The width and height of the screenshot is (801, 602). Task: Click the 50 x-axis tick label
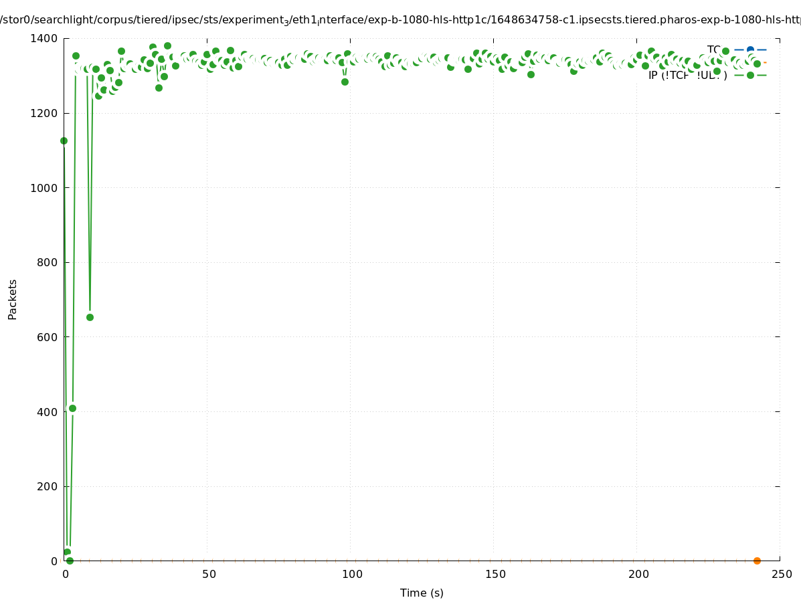[x=209, y=574]
